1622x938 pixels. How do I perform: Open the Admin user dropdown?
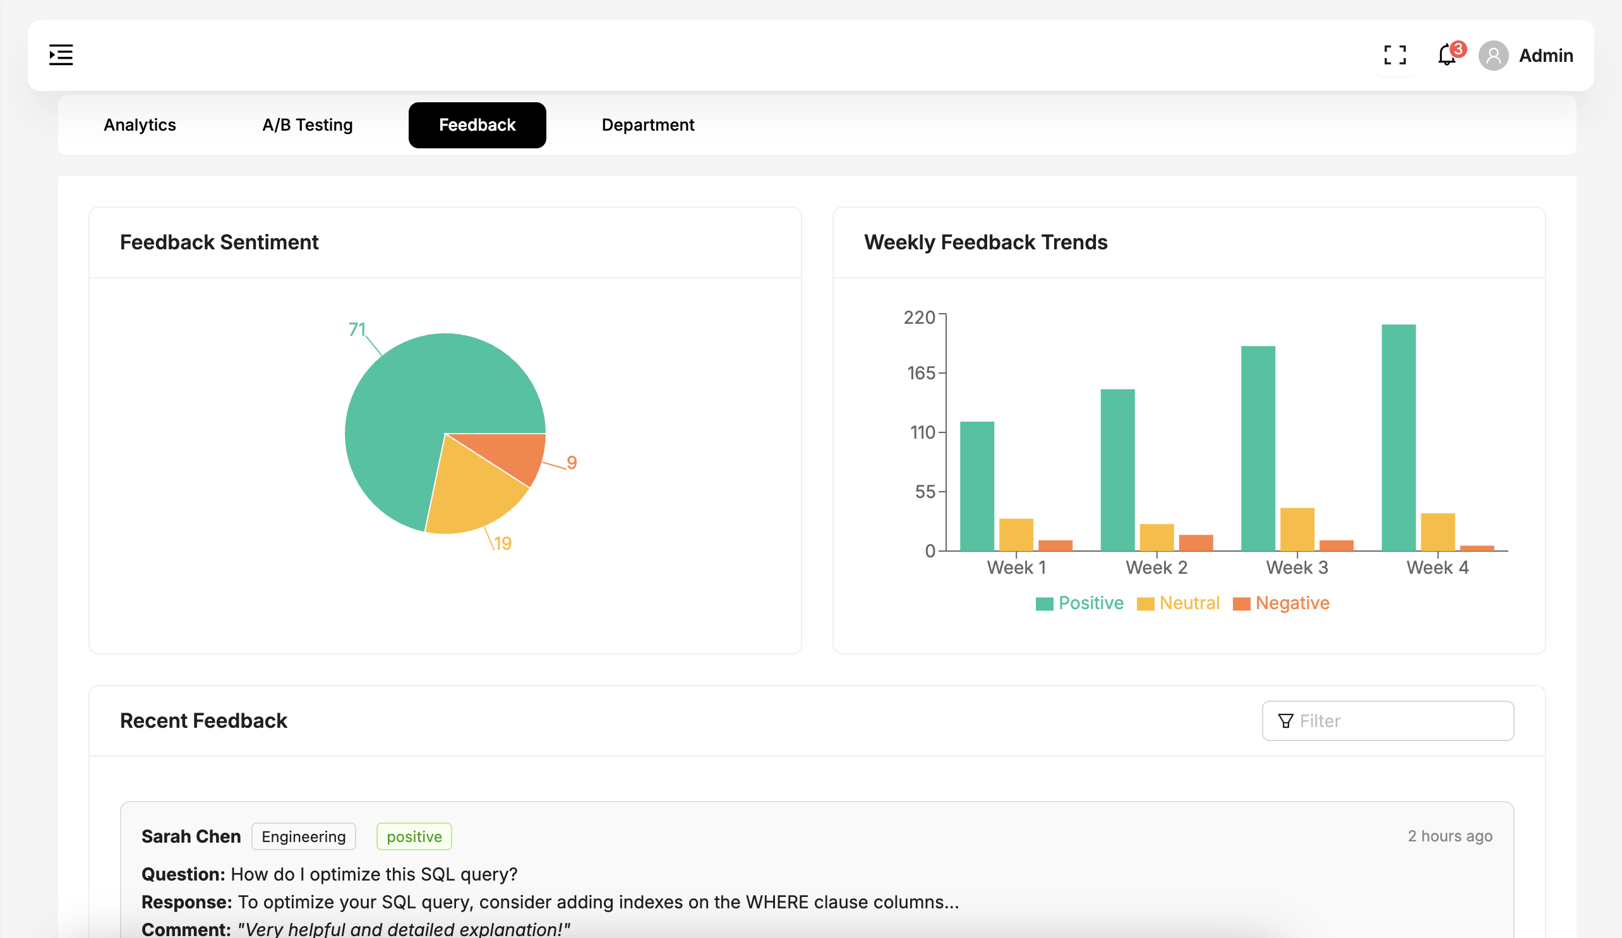[x=1546, y=56]
